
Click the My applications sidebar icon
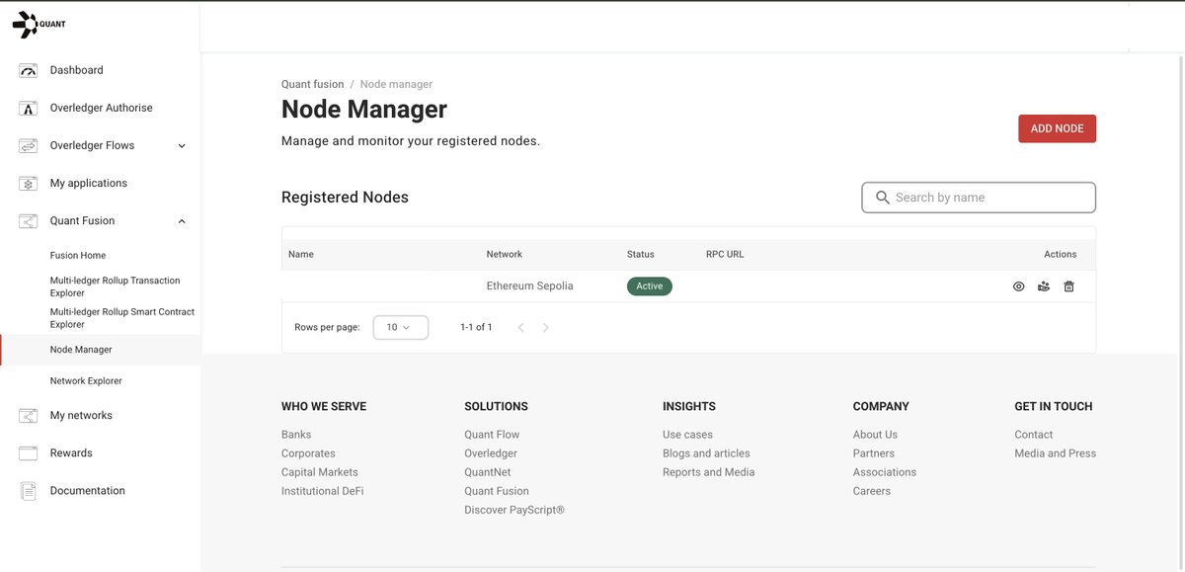29,183
